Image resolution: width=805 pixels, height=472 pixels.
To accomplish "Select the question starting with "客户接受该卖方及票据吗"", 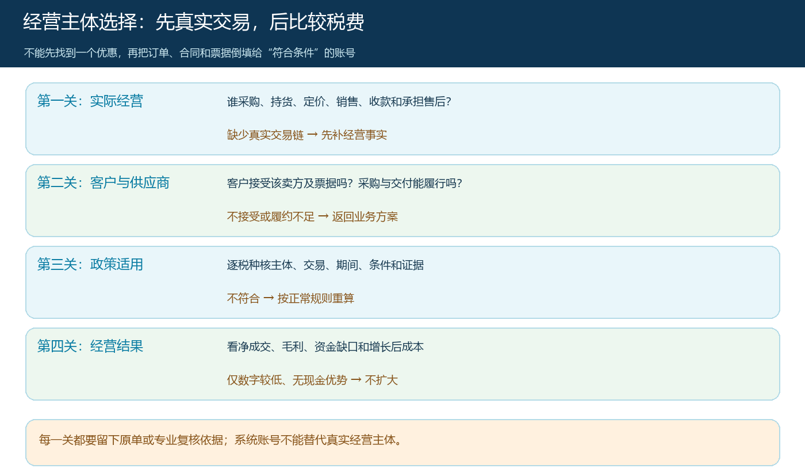I will (344, 184).
